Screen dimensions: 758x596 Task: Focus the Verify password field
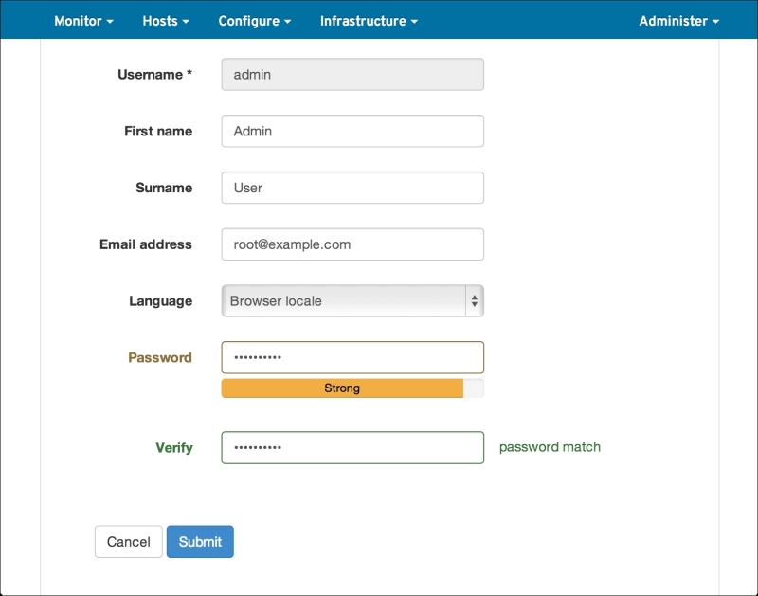(352, 448)
